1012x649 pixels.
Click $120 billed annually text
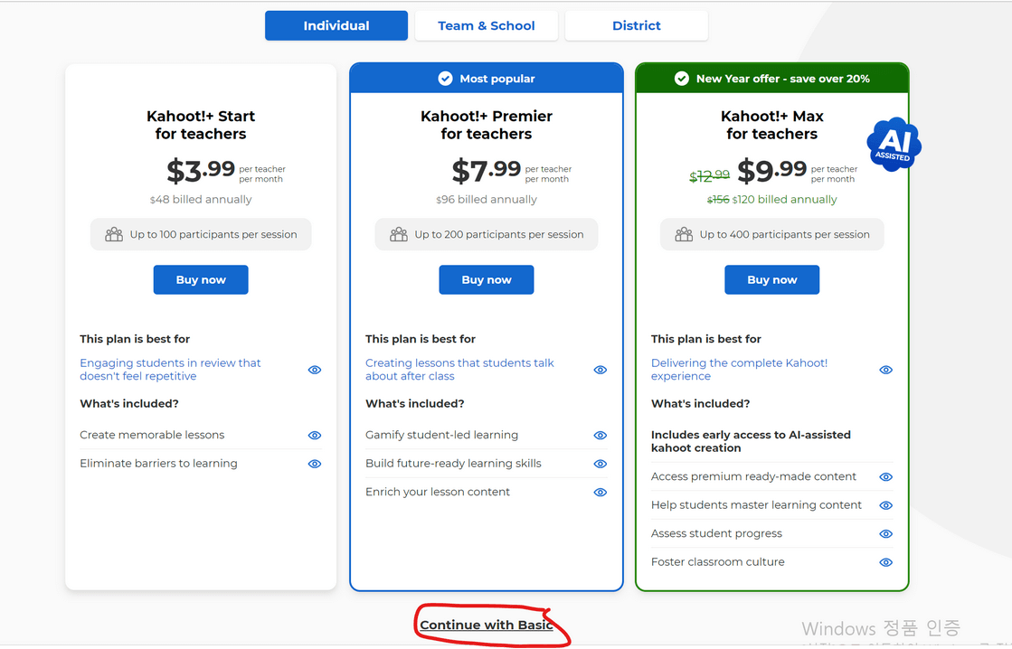pos(784,200)
